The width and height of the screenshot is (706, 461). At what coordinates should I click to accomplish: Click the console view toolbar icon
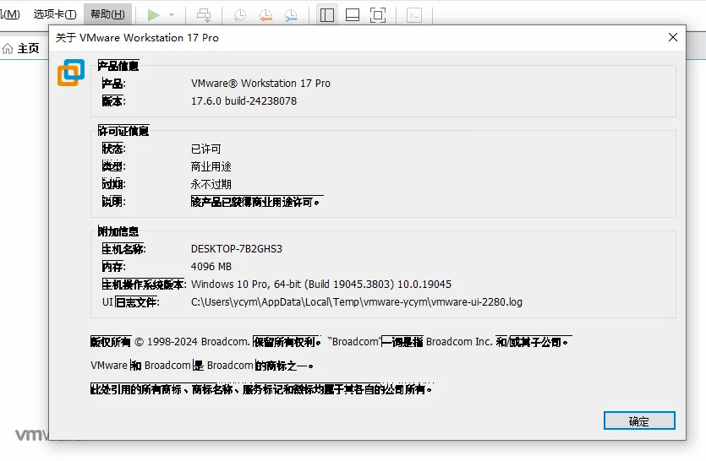(x=413, y=15)
